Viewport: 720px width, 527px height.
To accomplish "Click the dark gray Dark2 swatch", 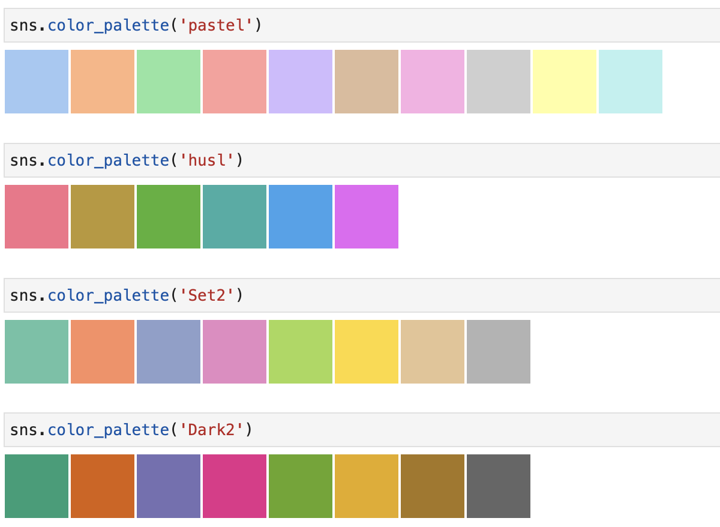I will 499,486.
